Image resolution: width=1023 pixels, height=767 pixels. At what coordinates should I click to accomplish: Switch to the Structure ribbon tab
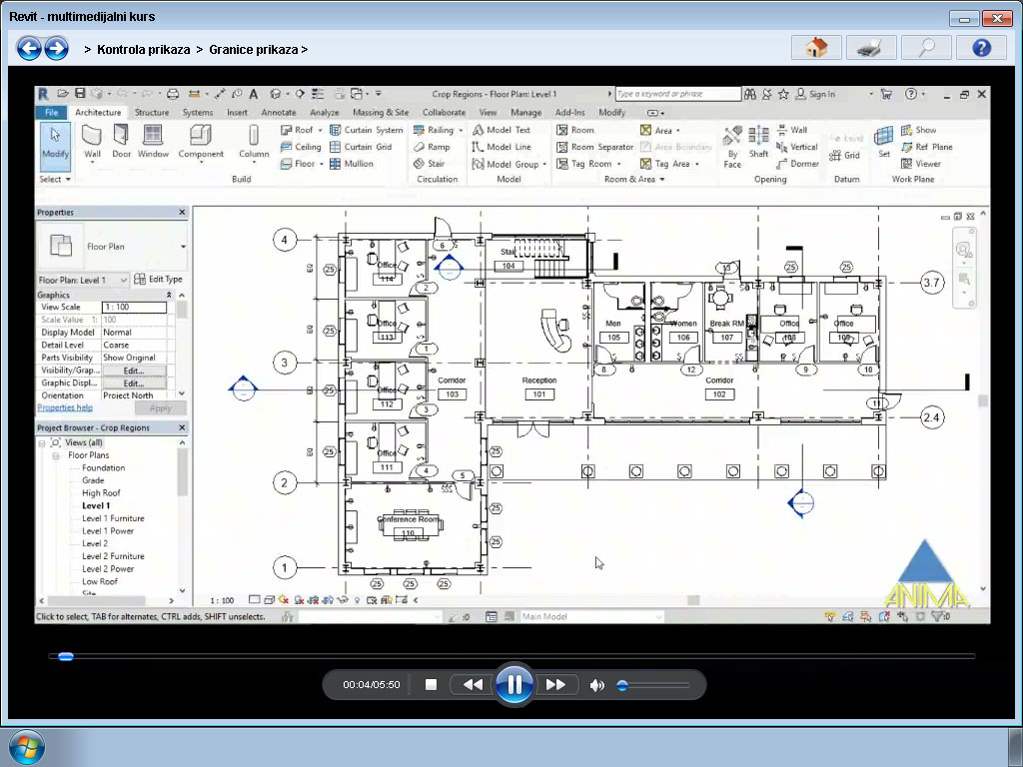[152, 113]
